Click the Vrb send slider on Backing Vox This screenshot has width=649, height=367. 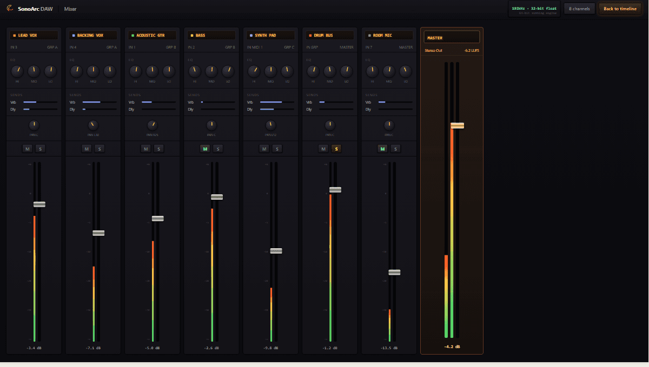coord(100,102)
